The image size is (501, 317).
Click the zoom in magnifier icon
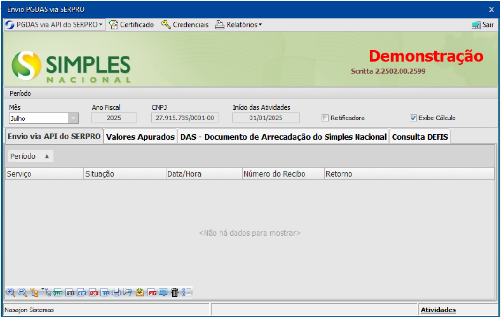coord(10,292)
